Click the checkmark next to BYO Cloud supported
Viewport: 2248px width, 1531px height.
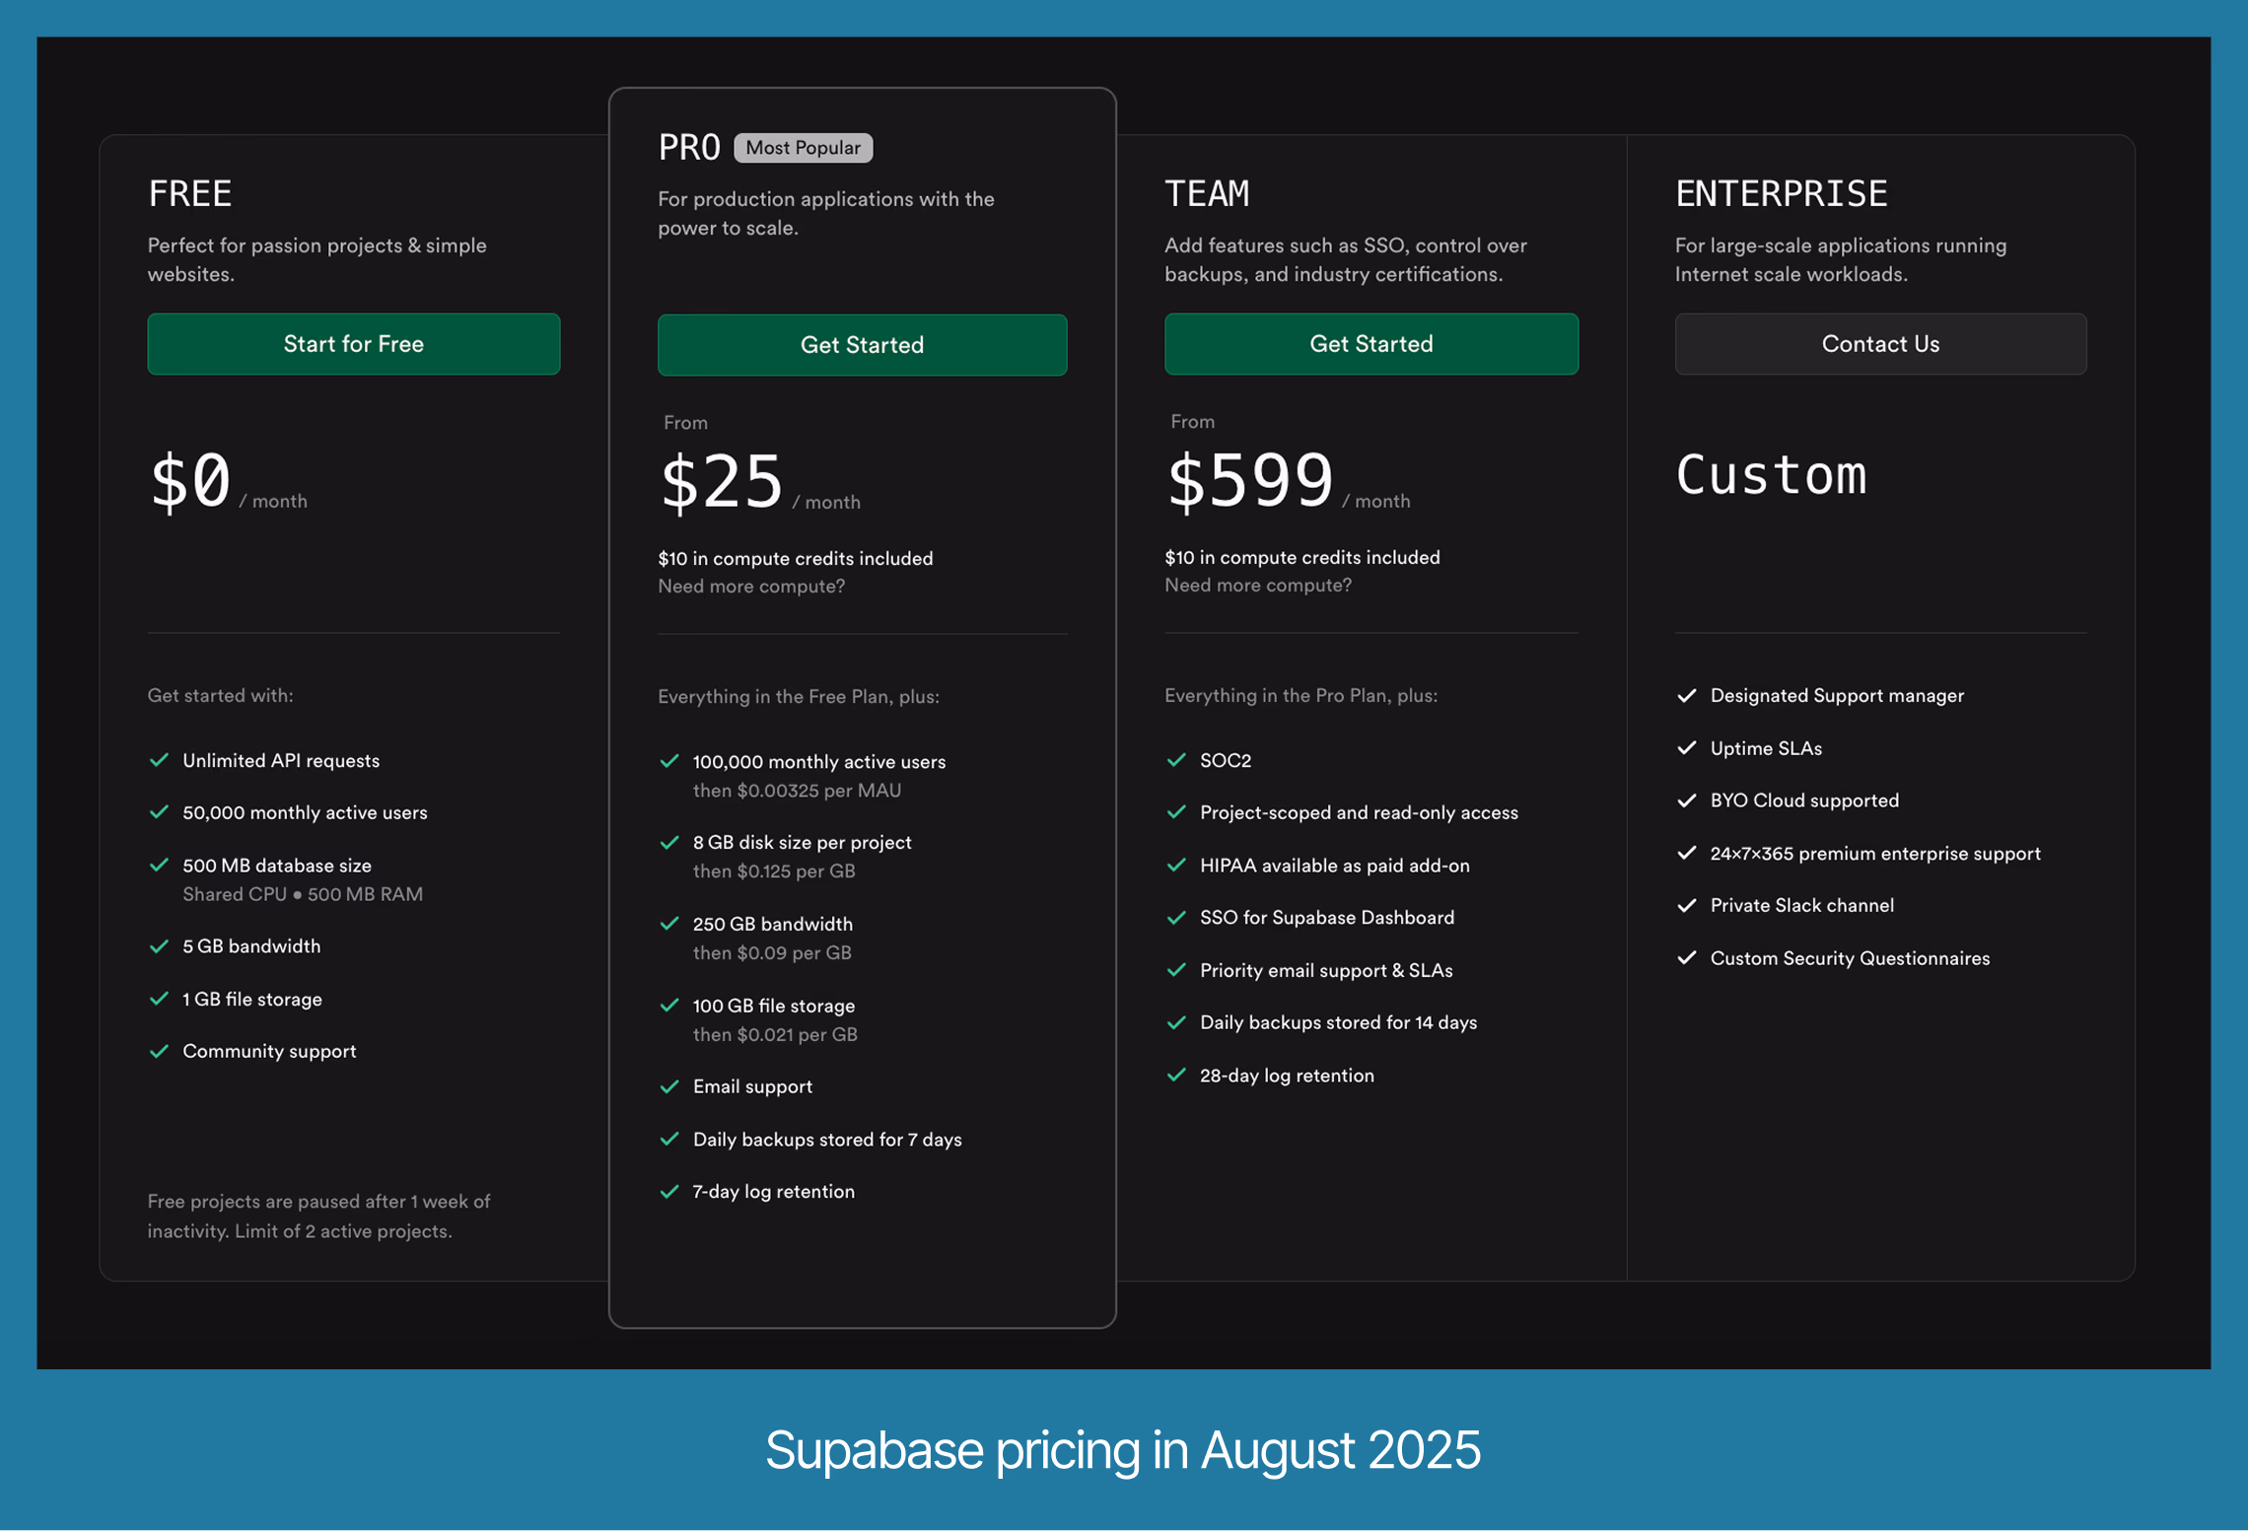[x=1688, y=800]
